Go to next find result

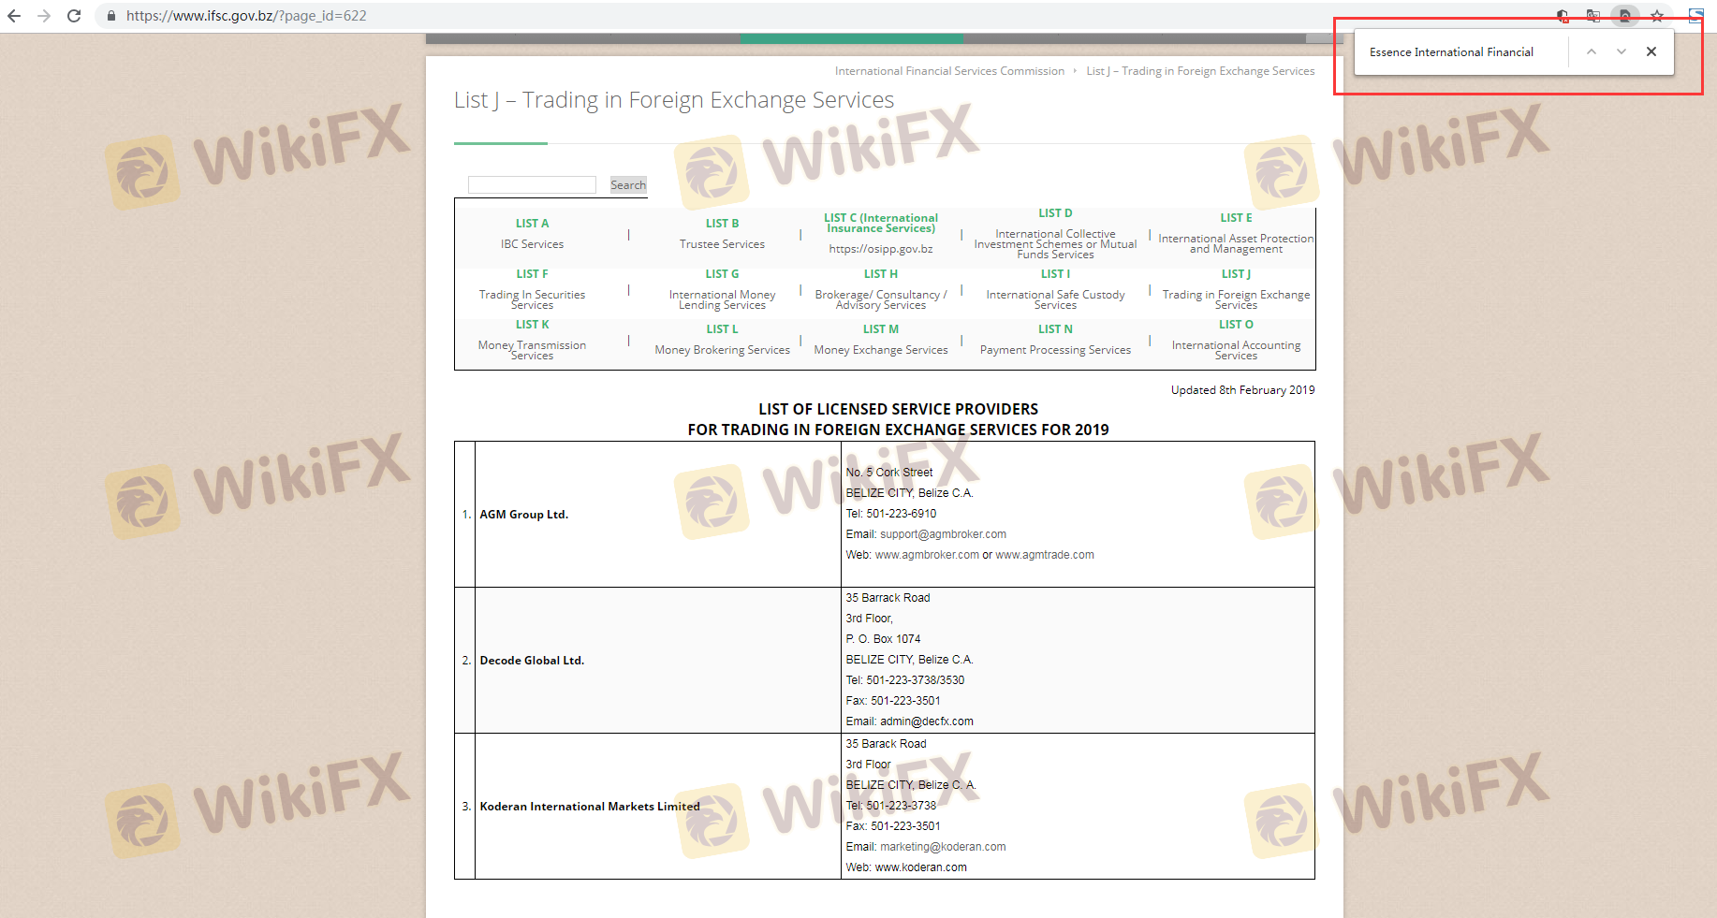1621,52
